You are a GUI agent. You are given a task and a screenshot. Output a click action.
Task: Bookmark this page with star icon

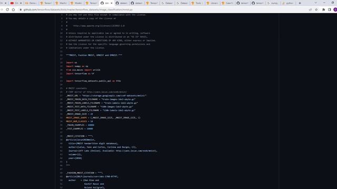tap(316, 9)
